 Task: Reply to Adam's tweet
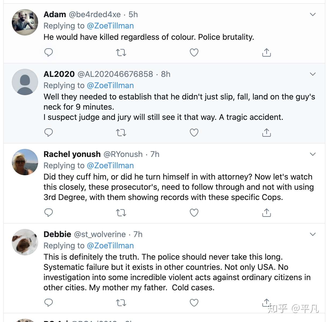click(x=48, y=52)
